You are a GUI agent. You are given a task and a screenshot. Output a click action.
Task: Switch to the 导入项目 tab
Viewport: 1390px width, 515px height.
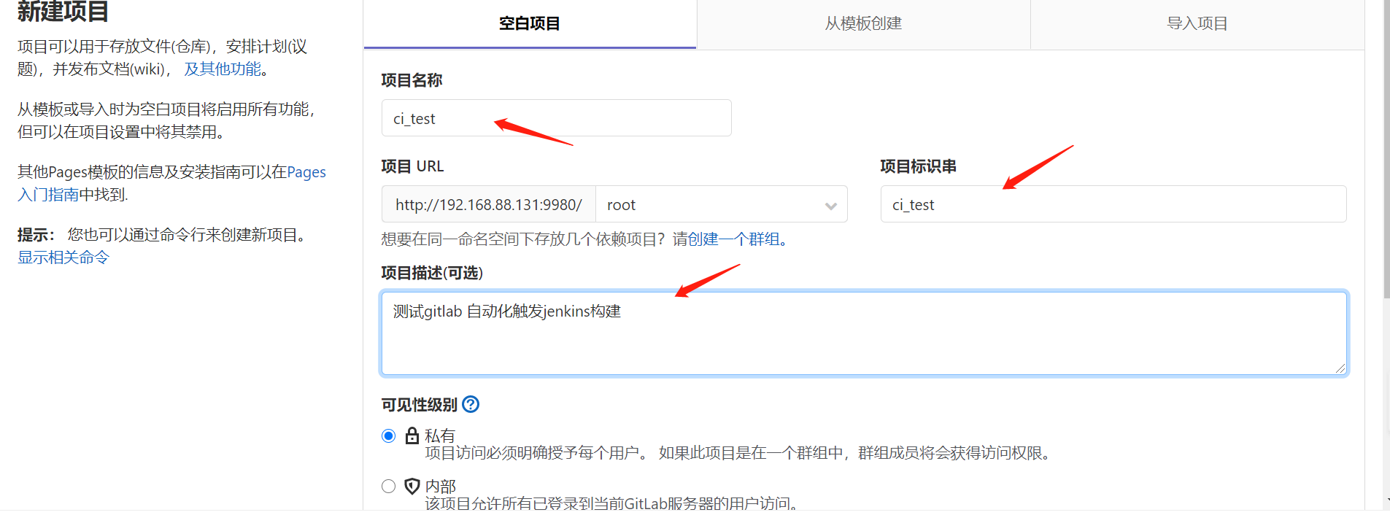[1197, 23]
